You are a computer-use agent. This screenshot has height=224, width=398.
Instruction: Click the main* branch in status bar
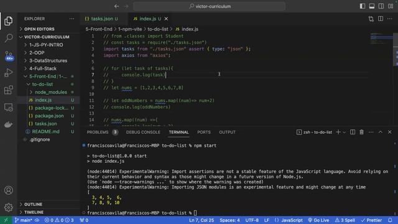tap(24, 220)
